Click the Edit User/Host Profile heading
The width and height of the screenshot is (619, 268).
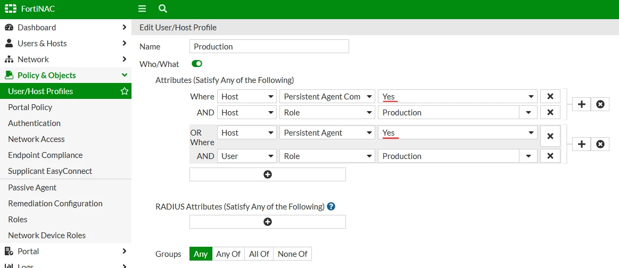pos(178,28)
